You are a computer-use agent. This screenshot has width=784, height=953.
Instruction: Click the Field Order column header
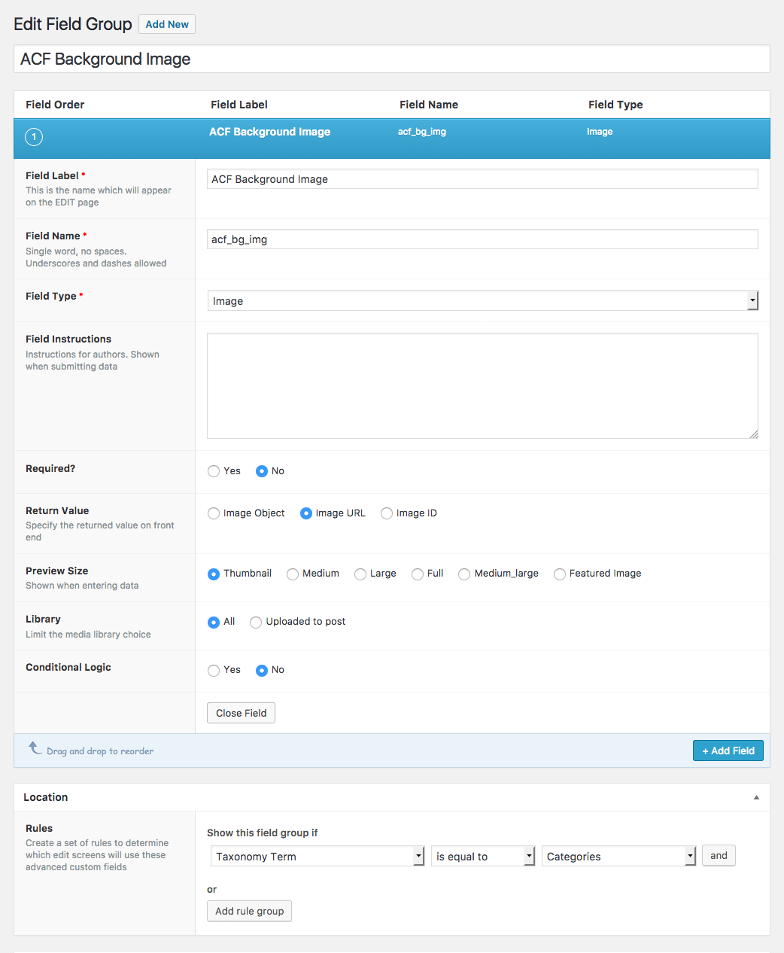(55, 105)
